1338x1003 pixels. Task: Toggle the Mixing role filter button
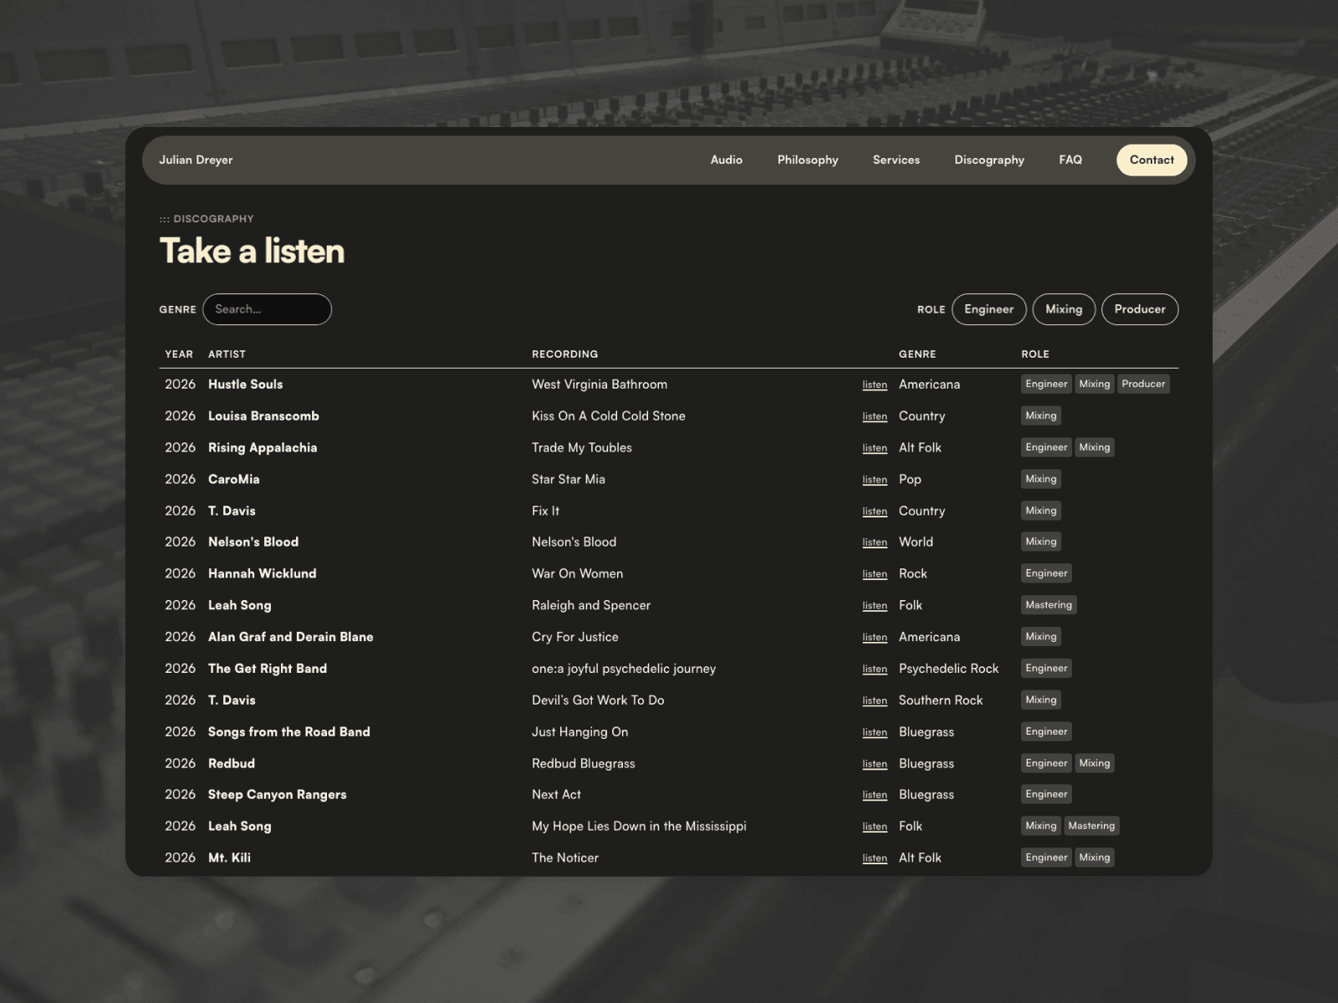1064,309
